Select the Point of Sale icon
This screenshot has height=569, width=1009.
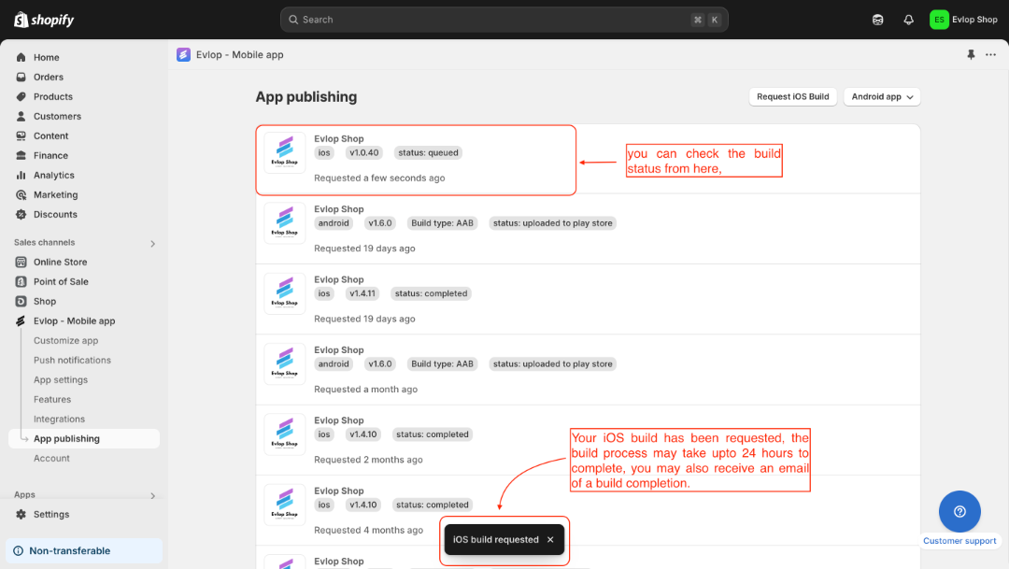(x=21, y=282)
